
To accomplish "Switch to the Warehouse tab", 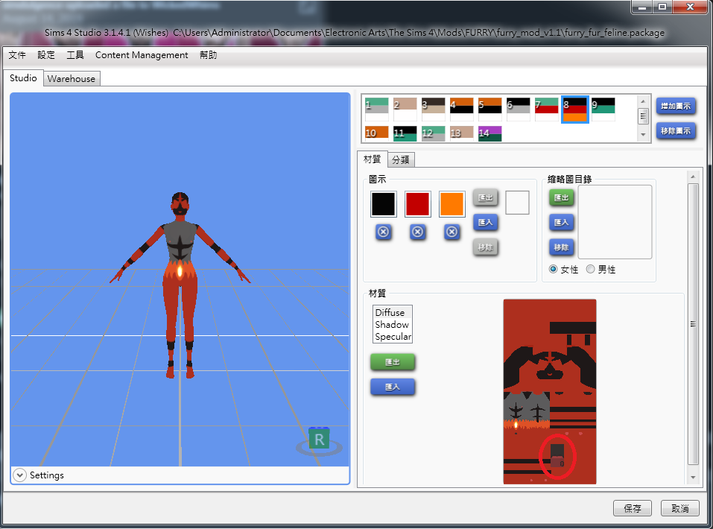I will click(x=72, y=79).
